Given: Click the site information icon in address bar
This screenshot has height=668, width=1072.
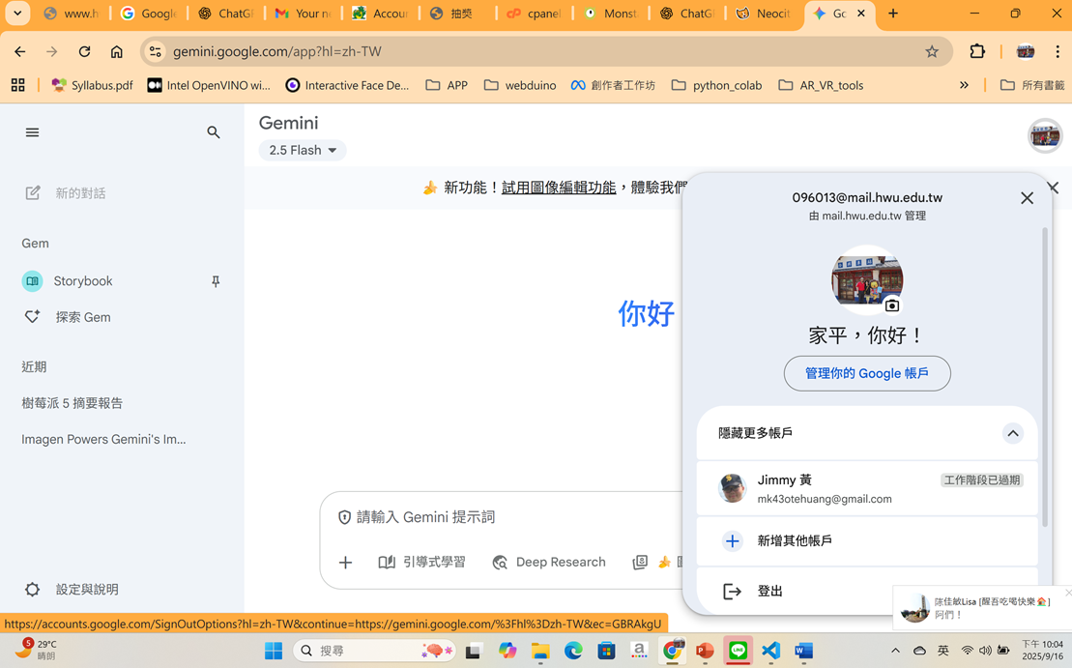Looking at the screenshot, I should [156, 51].
